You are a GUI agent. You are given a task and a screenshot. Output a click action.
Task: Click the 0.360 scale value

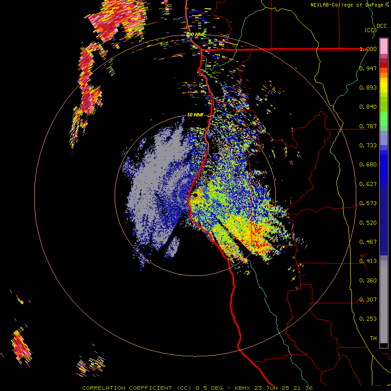point(368,281)
